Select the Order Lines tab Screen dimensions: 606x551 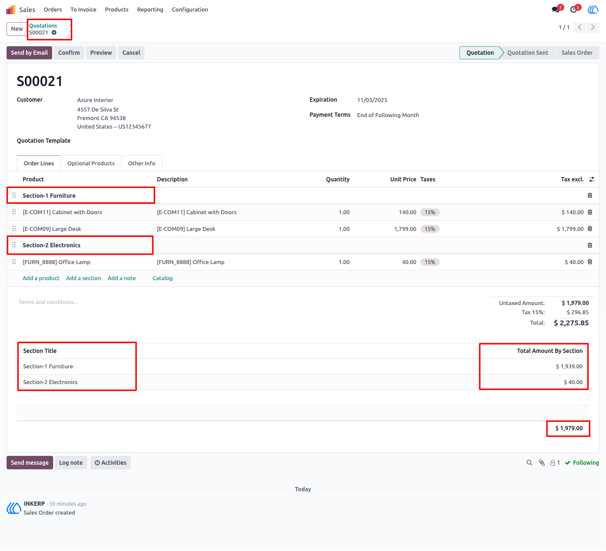pyautogui.click(x=39, y=163)
